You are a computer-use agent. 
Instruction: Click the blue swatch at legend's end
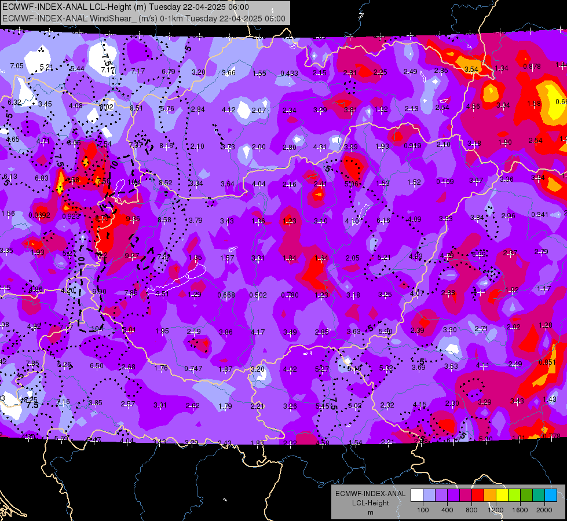coord(551,495)
